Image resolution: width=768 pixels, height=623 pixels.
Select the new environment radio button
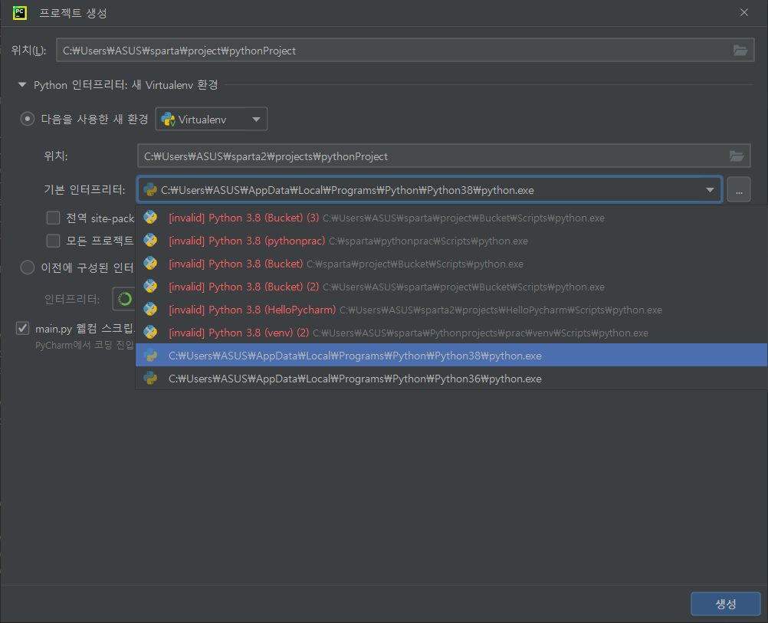pos(28,119)
